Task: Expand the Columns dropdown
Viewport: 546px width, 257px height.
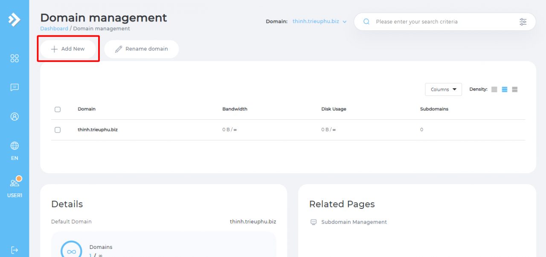Action: pos(443,90)
